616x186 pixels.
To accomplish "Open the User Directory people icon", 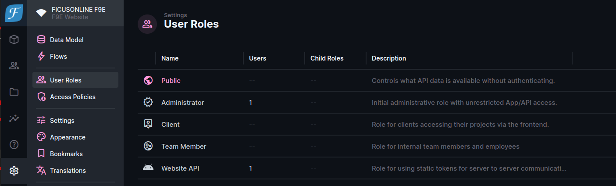I will click(14, 66).
